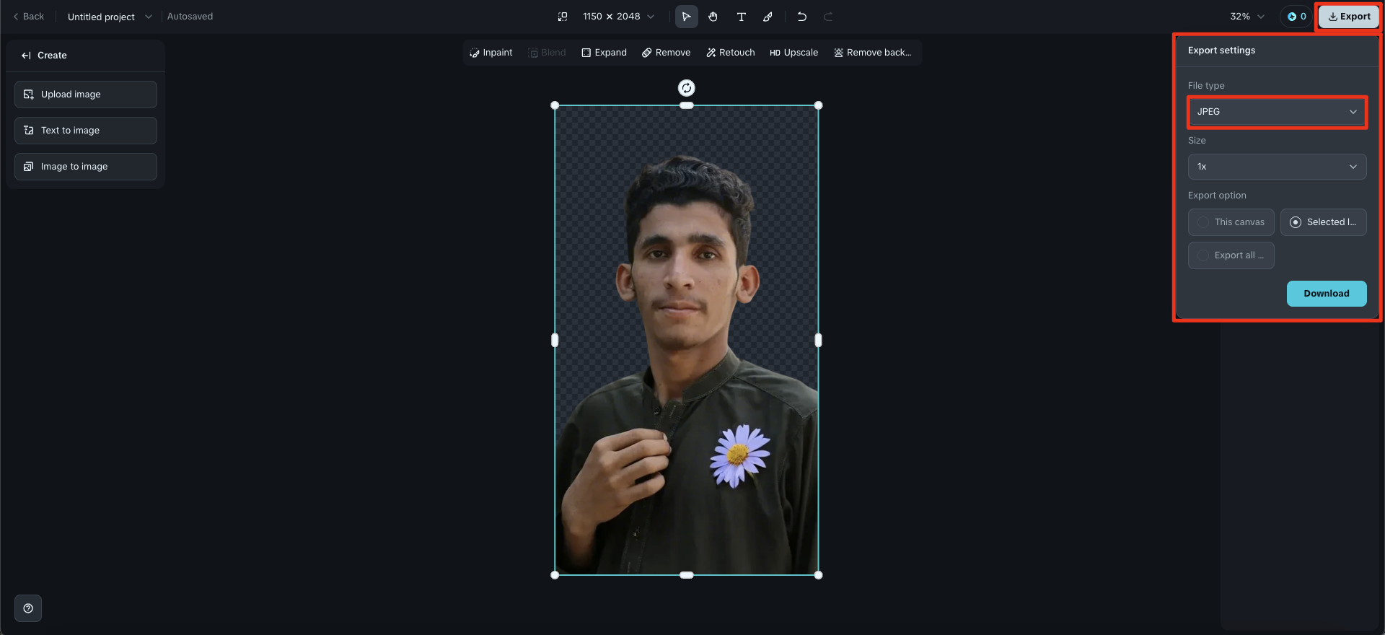Image resolution: width=1385 pixels, height=635 pixels.
Task: Open the 32% zoom level dropdown
Action: point(1247,17)
